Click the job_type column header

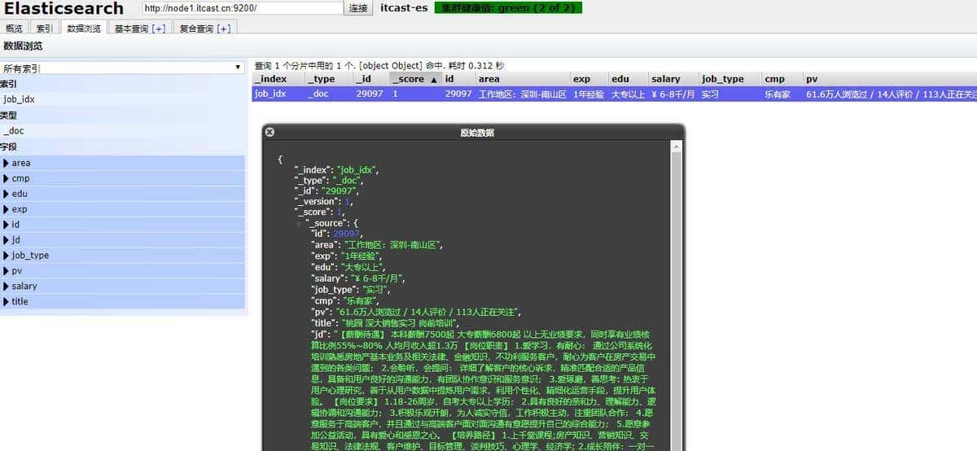(729, 79)
